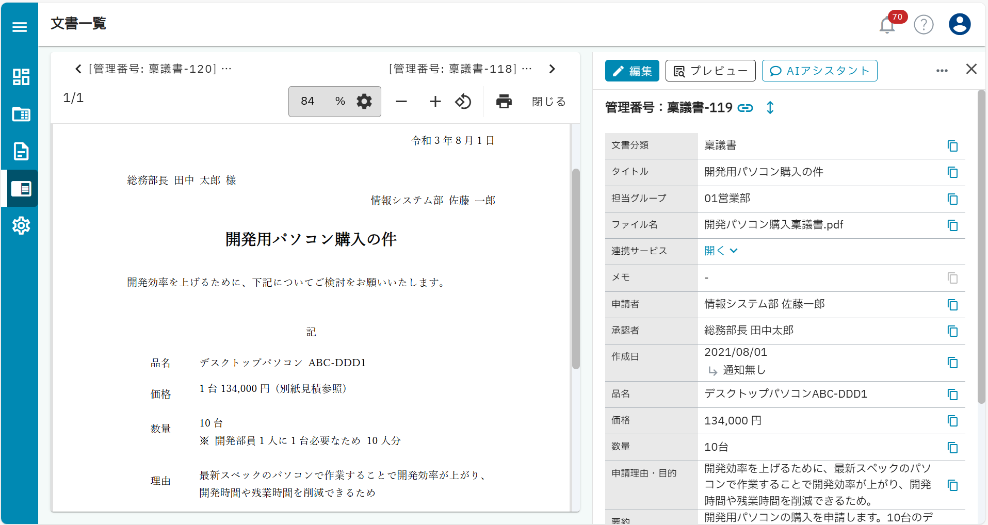Go to next document with right chevron

tap(552, 69)
